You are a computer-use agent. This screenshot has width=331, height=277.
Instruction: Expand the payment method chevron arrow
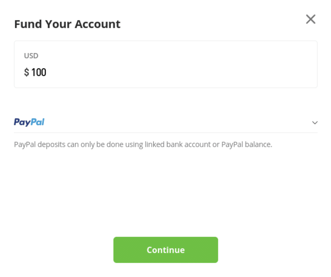click(315, 122)
